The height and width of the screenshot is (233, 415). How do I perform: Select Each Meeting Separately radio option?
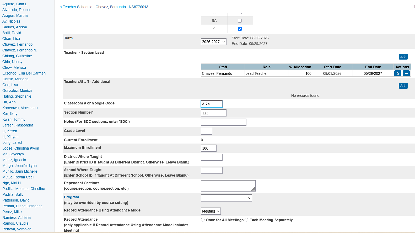(246, 220)
